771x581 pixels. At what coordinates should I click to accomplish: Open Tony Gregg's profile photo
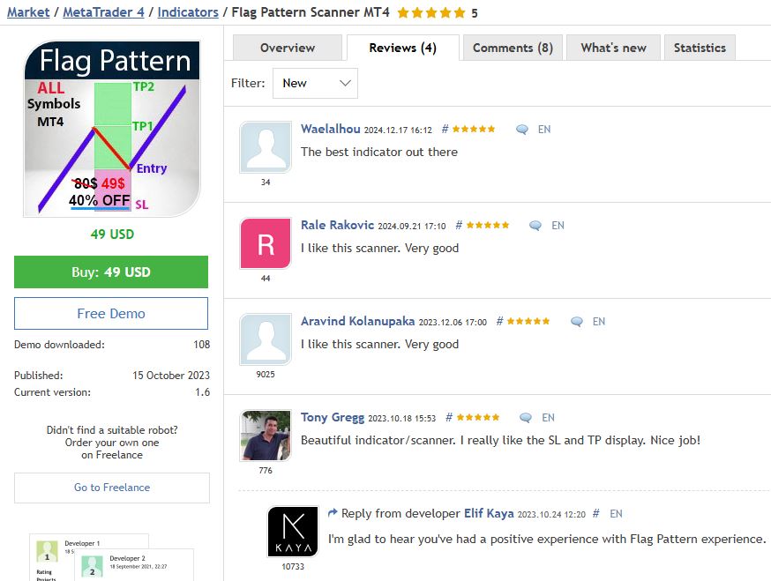pyautogui.click(x=266, y=436)
